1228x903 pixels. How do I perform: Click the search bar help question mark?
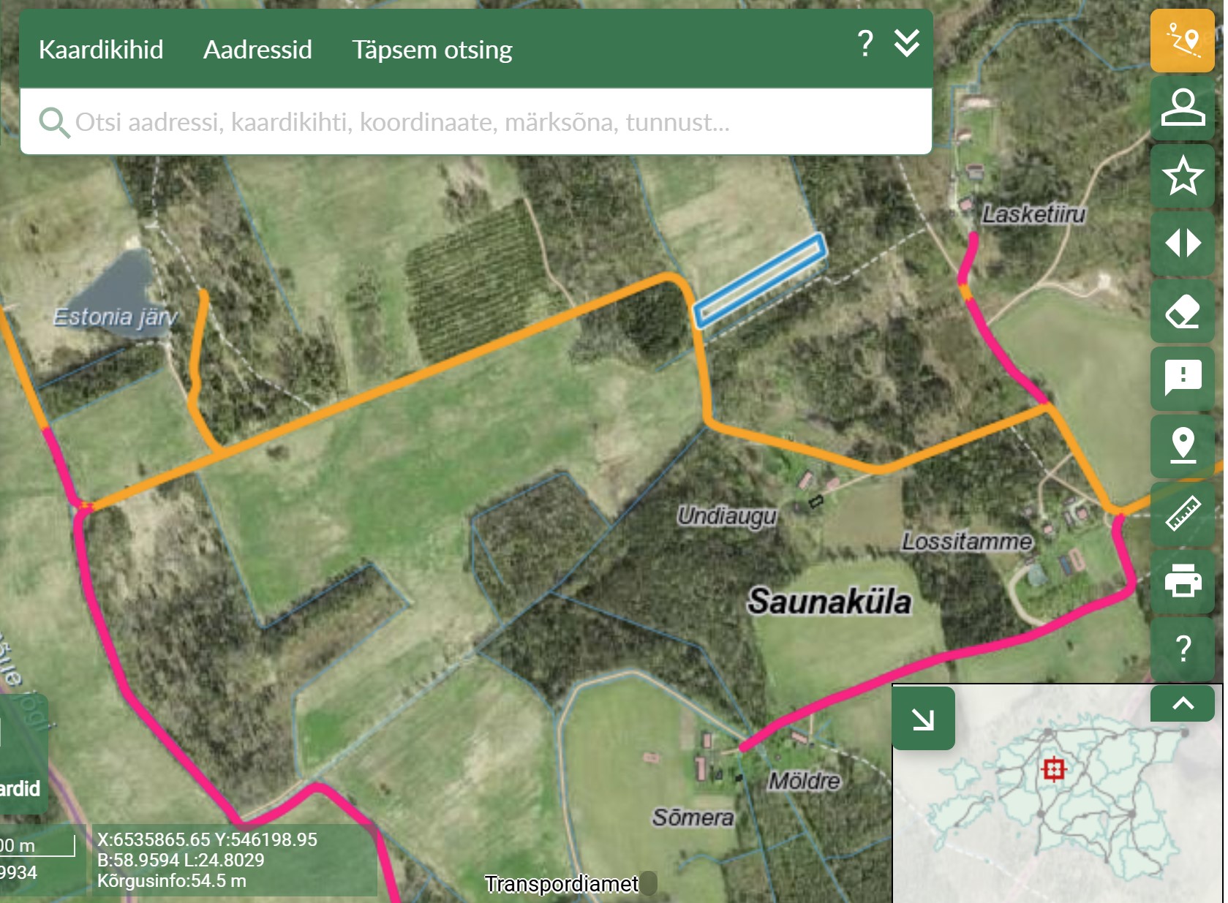click(865, 44)
